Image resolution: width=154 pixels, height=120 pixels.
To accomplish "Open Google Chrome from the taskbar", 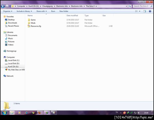I will coord(33,113).
